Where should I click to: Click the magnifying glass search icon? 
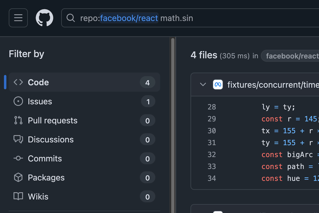70,18
